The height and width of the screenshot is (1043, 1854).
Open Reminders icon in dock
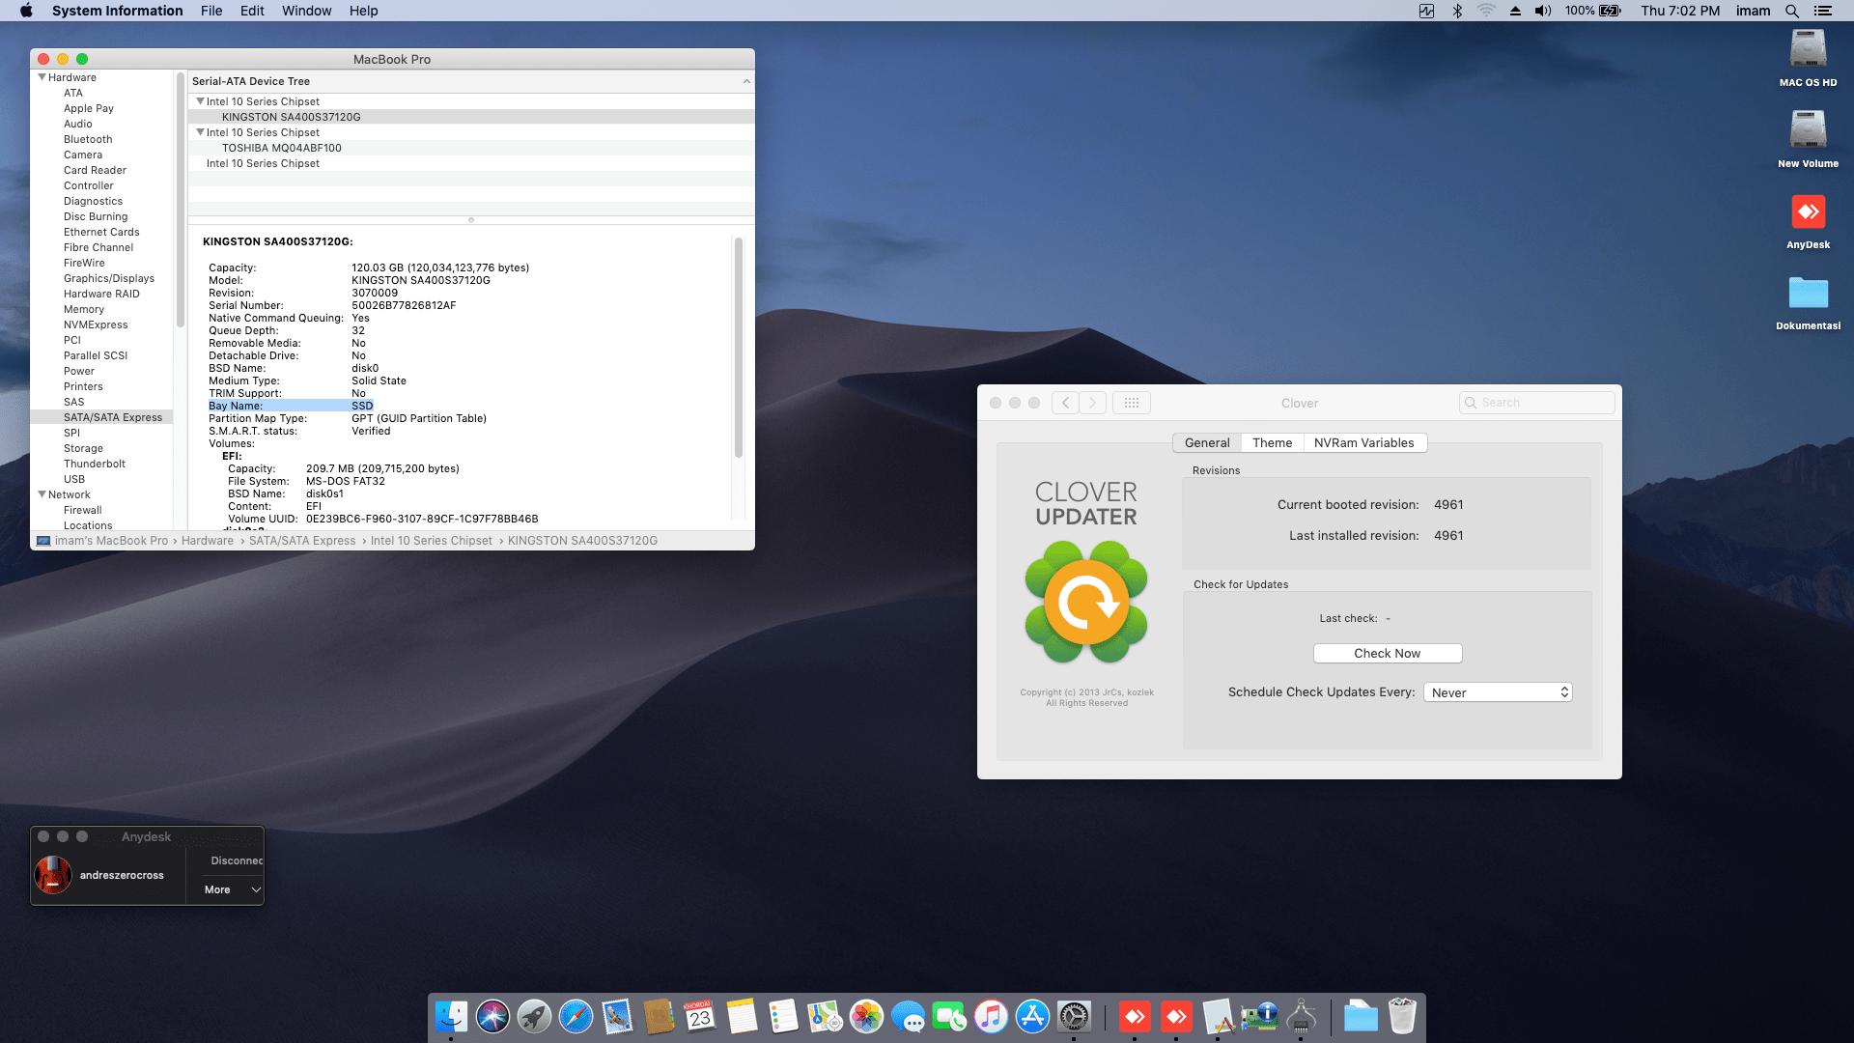pos(783,1016)
